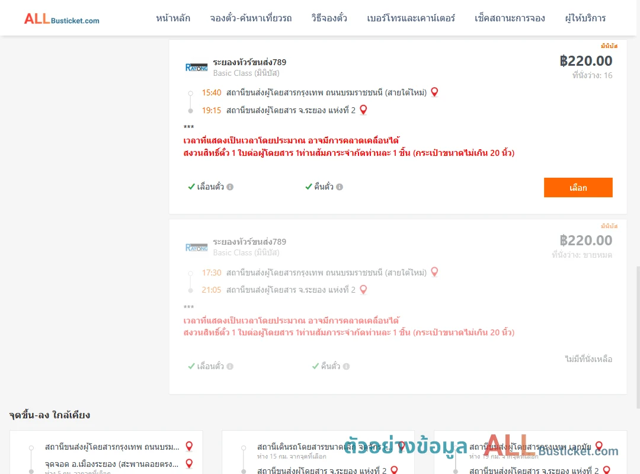Click map pin beside สถานีขนส่งผู้โดยสารกรุงเทพ ถนนบรม... nearby card
This screenshot has height=474, width=640.
189,446
